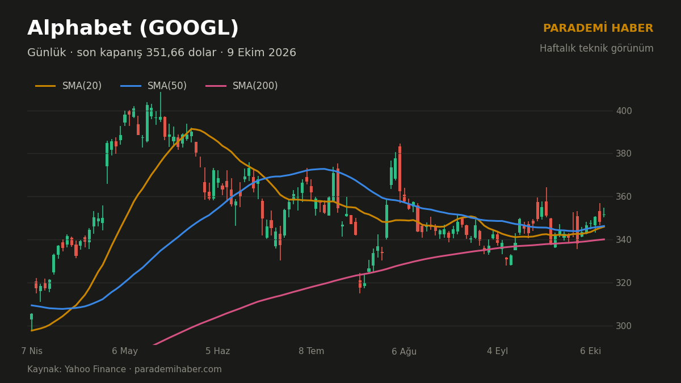Click the 320 price axis label
This screenshot has height=383, width=681.
click(624, 283)
